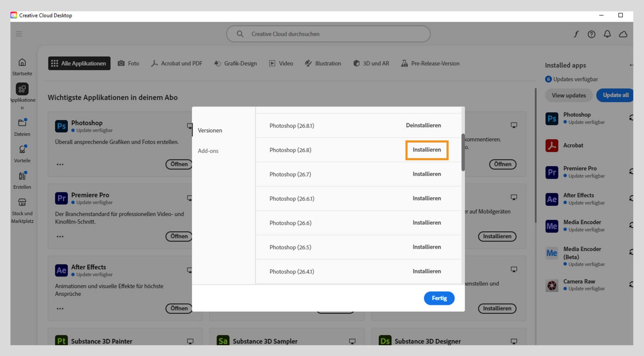
Task: Click the Premiere Pro icon in Installed apps
Action: (x=552, y=172)
